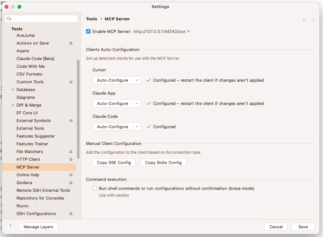
Task: Click the search magnifier icon
Action: [x=9, y=19]
